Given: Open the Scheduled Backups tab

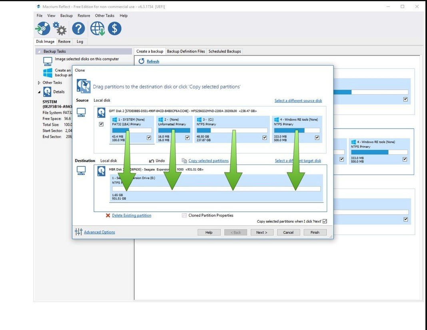Looking at the screenshot, I should pyautogui.click(x=225, y=51).
